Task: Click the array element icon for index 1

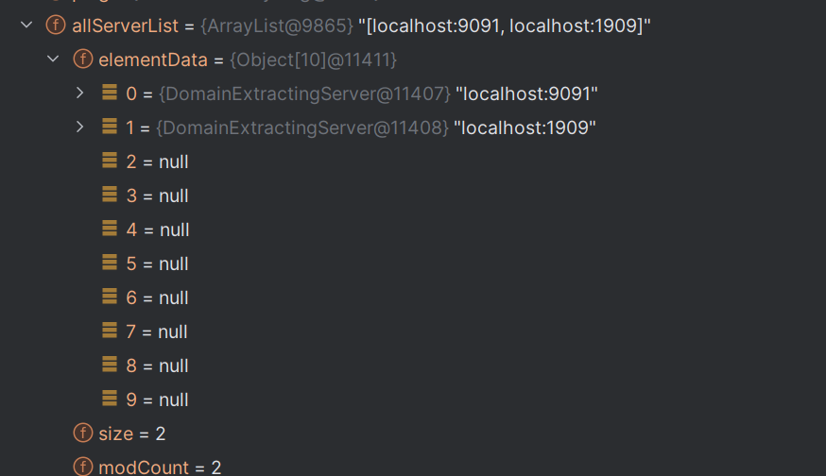Action: [x=110, y=127]
